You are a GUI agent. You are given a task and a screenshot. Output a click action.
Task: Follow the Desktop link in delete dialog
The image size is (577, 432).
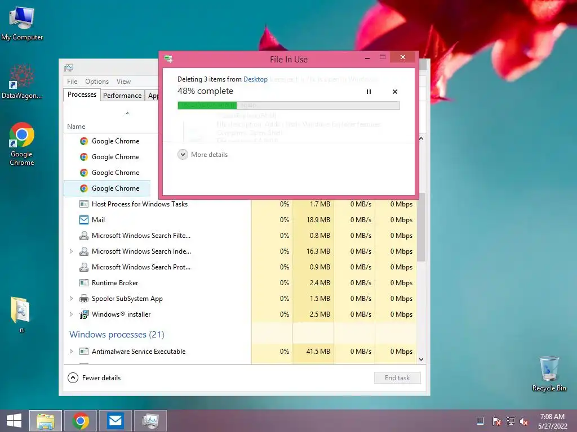255,79
